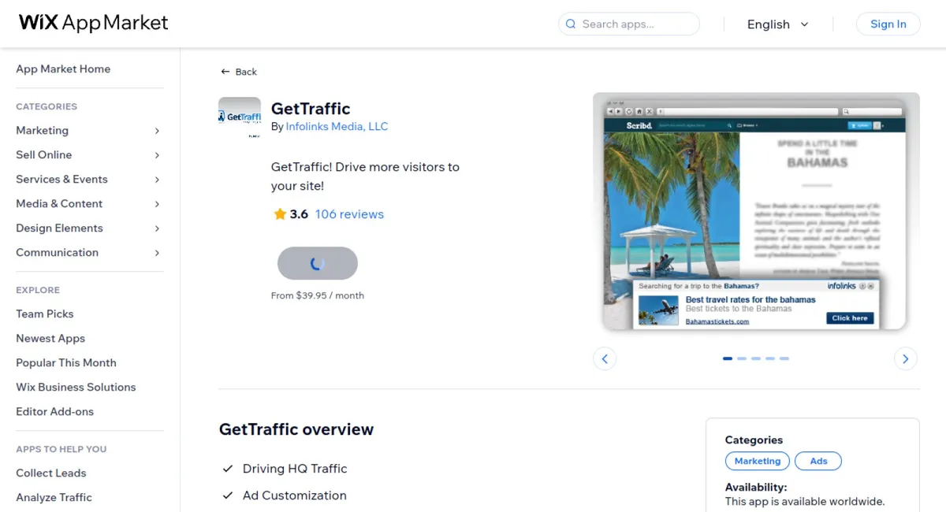Open the Media & Content category

pos(59,204)
